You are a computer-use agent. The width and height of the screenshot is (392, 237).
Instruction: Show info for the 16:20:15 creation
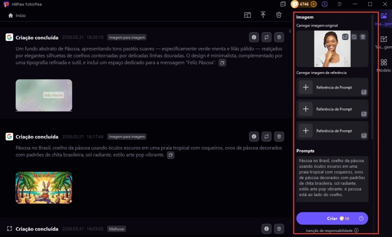click(x=254, y=37)
